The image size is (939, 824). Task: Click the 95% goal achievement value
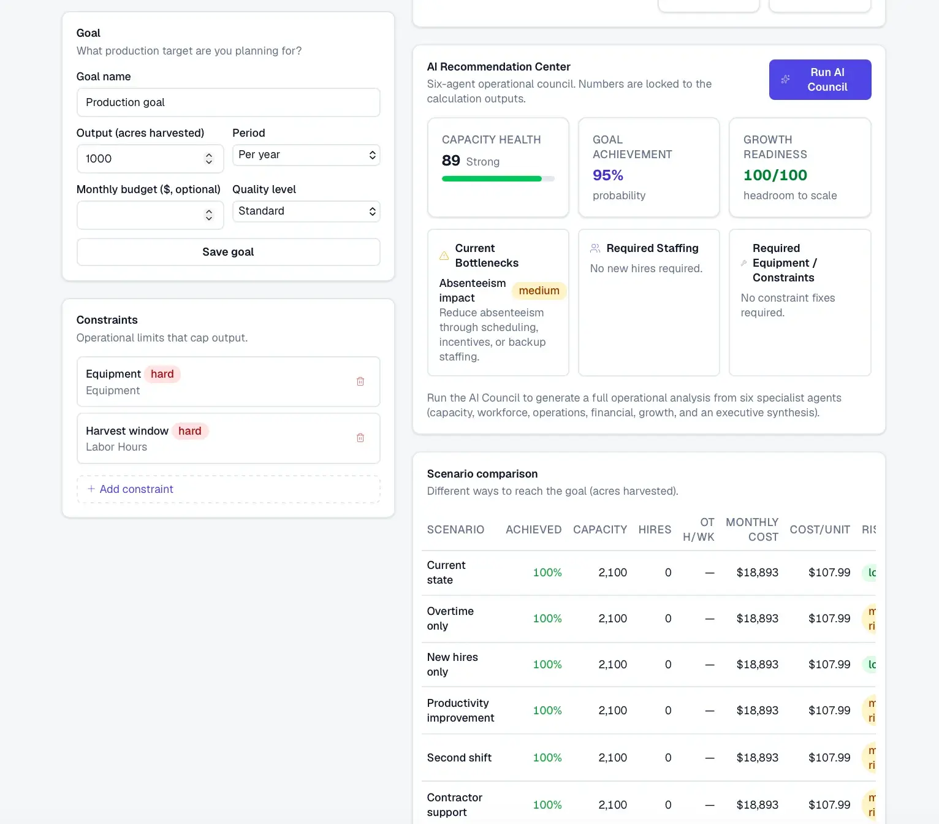click(608, 175)
